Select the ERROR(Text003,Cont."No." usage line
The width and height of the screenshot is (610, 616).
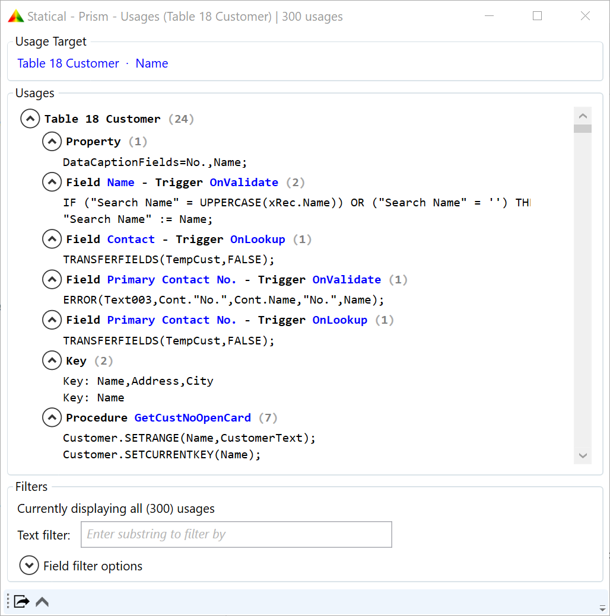point(223,300)
